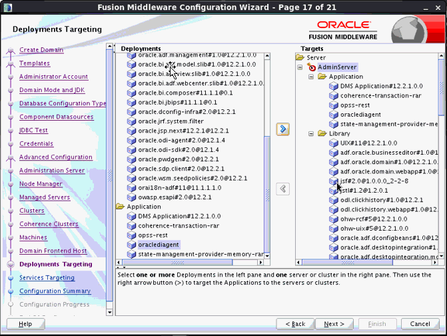Image resolution: width=447 pixels, height=336 pixels.
Task: Click icon beside oracle.odi-agent#2.0@12.1.4
Action: [131, 140]
